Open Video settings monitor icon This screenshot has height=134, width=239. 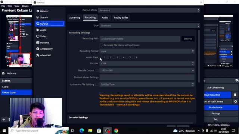(38, 36)
